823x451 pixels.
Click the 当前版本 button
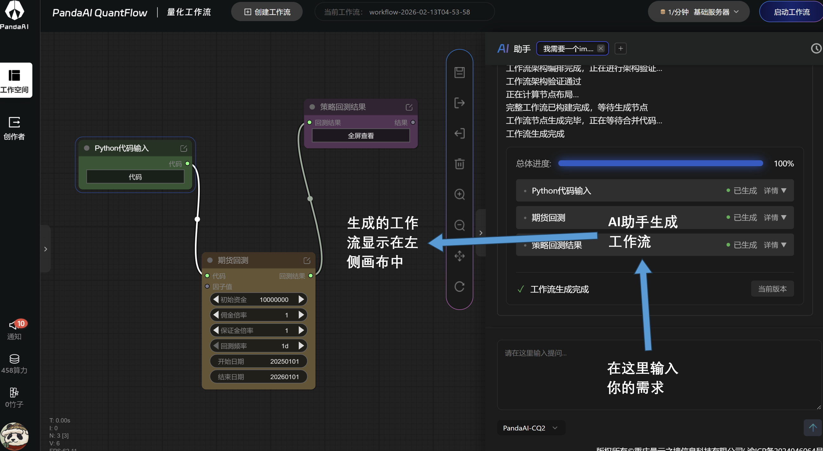click(x=772, y=289)
